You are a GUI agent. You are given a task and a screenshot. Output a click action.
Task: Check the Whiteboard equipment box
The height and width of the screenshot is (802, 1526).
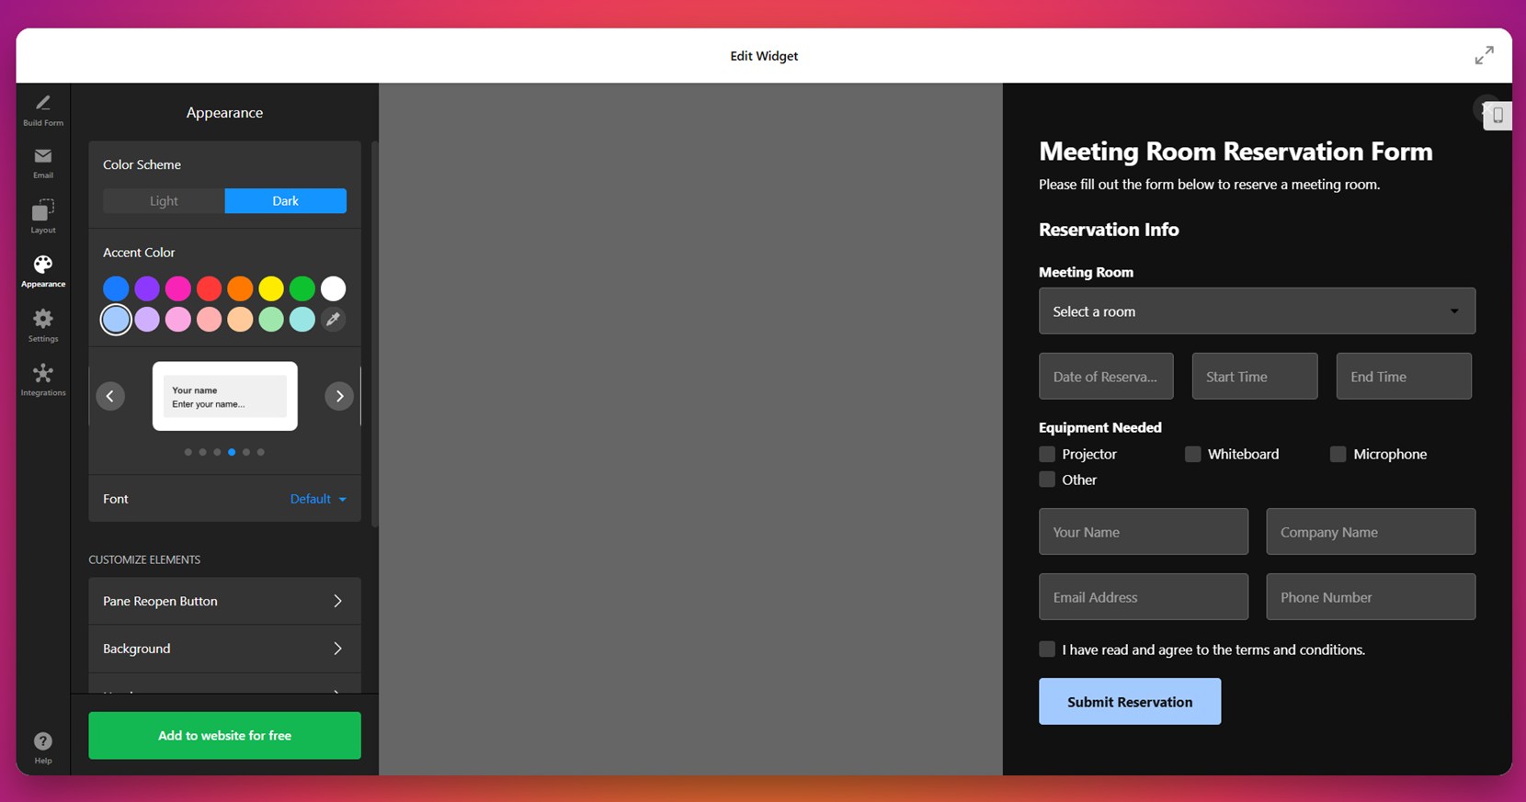[1192, 454]
